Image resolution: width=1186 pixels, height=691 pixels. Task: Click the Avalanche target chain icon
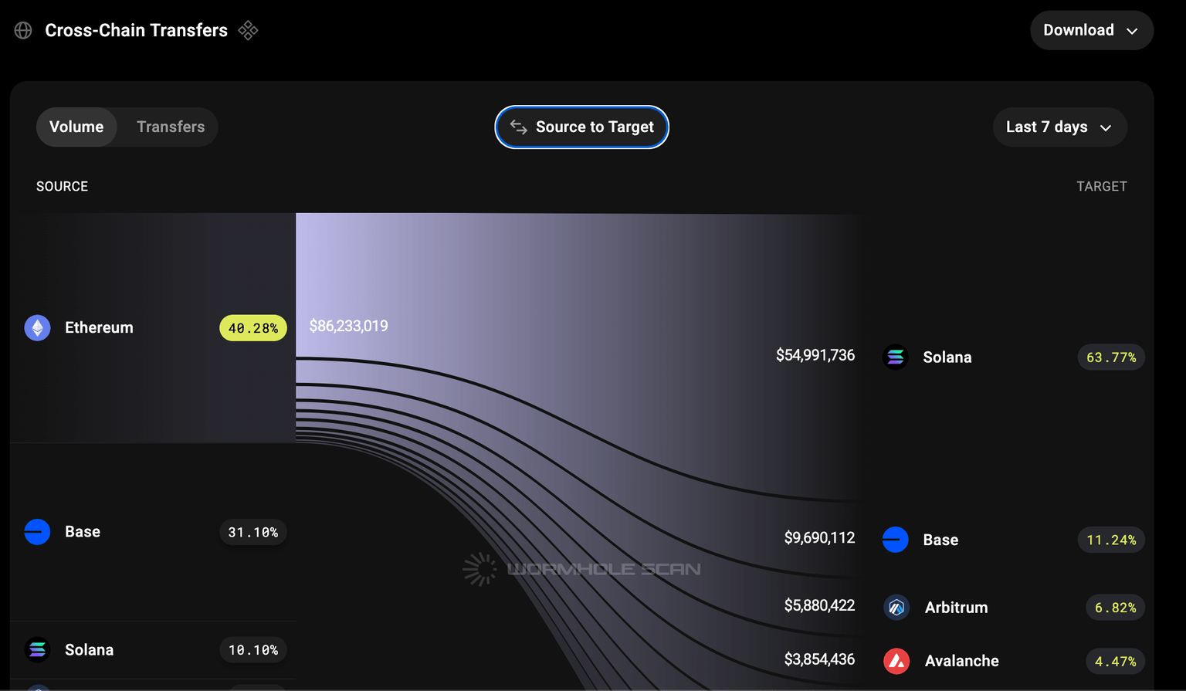click(x=895, y=661)
